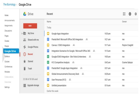Click shared icon beside Canvas / O365 Integration

[x=74, y=45]
